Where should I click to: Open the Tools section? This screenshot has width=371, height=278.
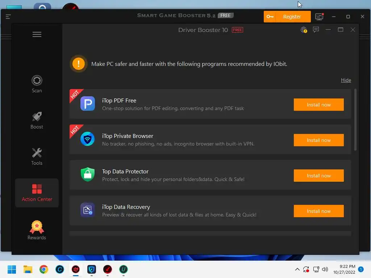[x=37, y=156]
